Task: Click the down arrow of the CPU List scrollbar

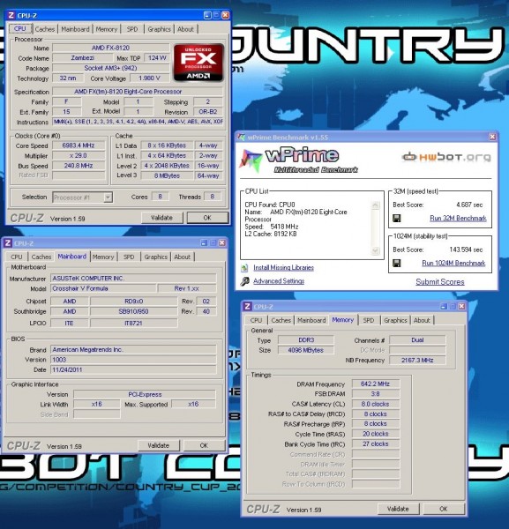Action: coord(375,250)
